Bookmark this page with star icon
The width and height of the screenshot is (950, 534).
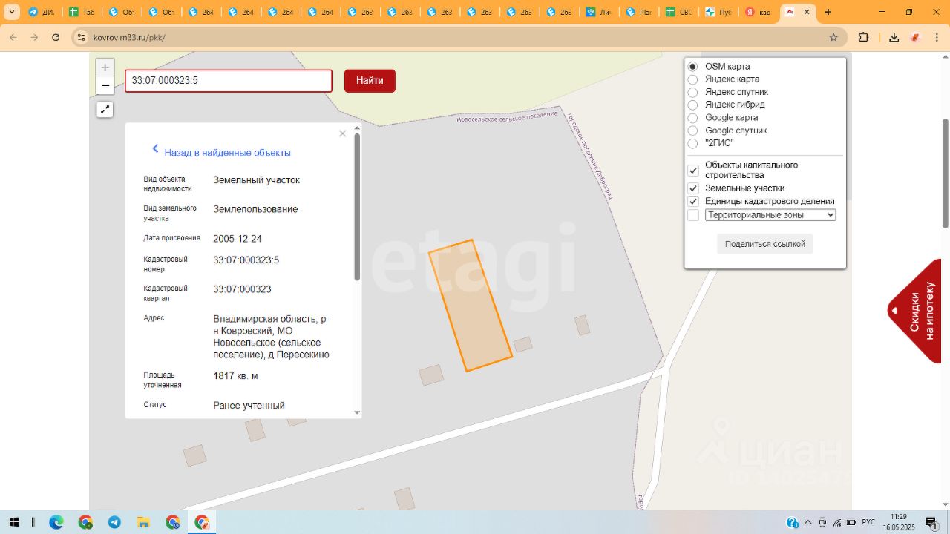point(833,37)
